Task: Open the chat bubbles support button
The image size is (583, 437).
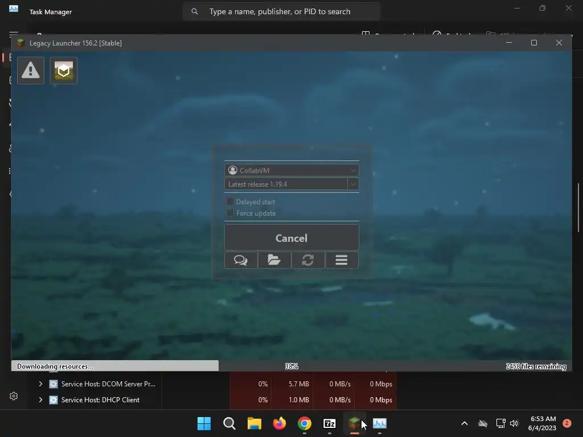Action: click(x=241, y=259)
